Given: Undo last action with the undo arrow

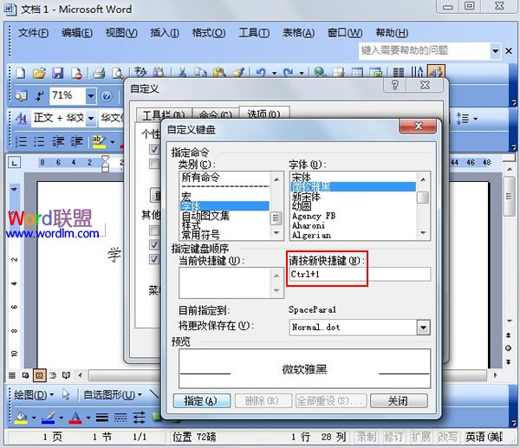Looking at the screenshot, I should [x=261, y=72].
